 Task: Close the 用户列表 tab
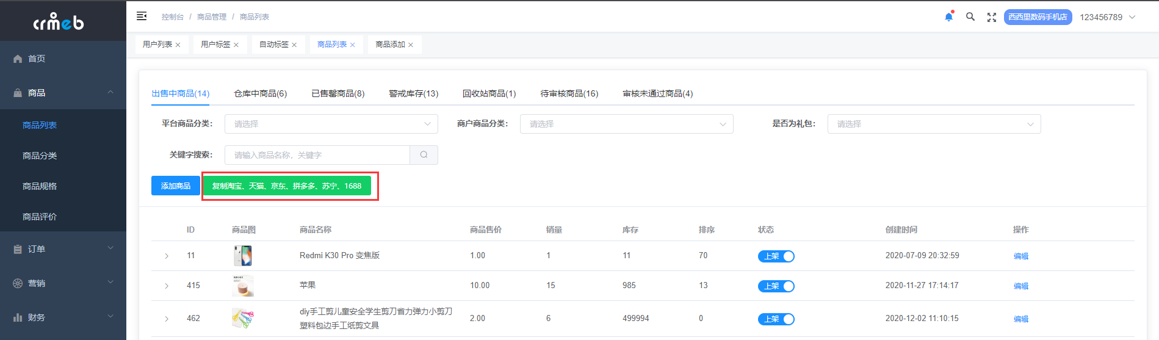[178, 45]
